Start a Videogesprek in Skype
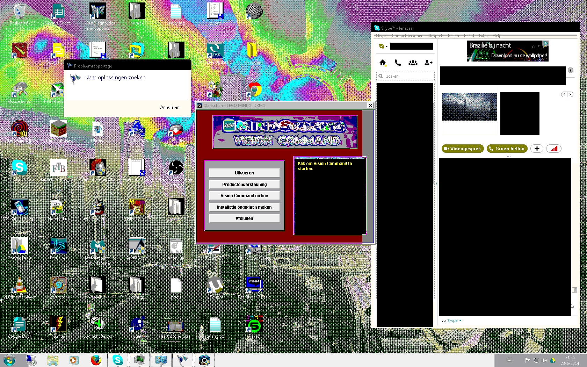587x367 pixels. pos(463,149)
